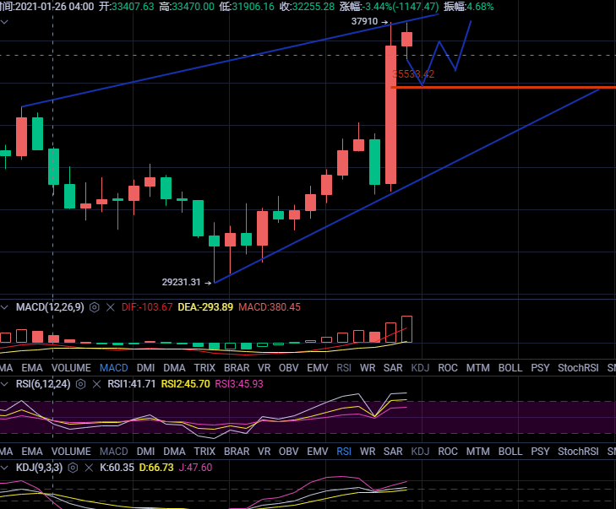The height and width of the screenshot is (509, 616).
Task: Click dimmed KDJ tab beneath RSI panel
Action: (x=420, y=452)
